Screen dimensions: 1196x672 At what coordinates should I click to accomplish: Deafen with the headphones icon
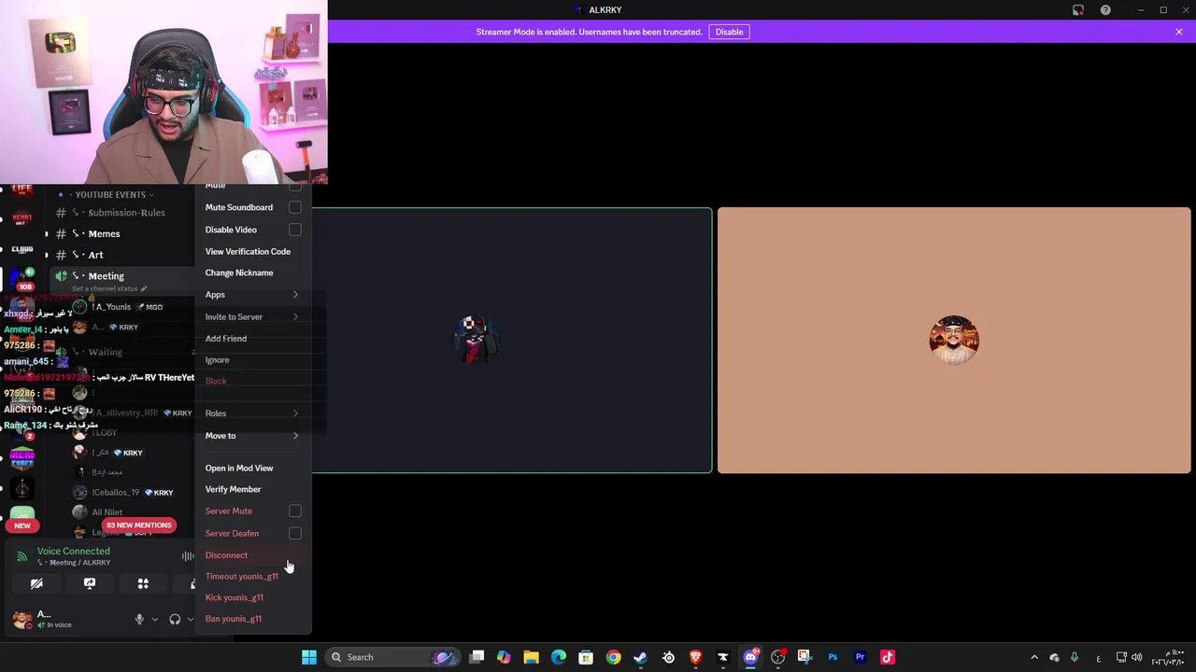click(175, 620)
